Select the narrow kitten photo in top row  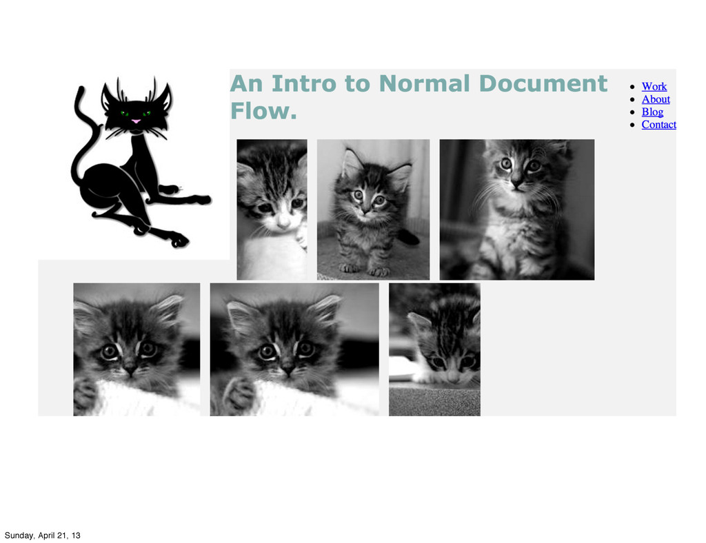272,209
